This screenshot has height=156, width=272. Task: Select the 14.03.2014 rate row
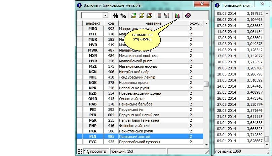pos(239,50)
